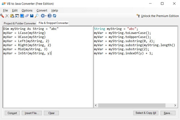Click the gray X cancel icon
This screenshot has width=180, height=120.
coord(7,16)
